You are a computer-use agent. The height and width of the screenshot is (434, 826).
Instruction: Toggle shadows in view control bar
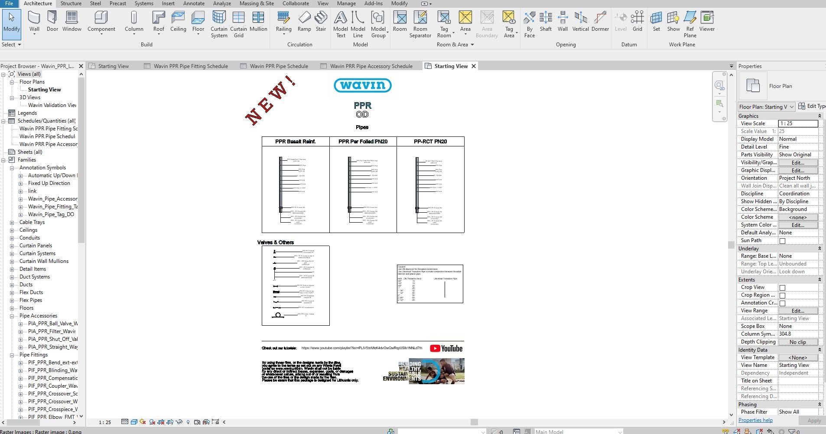pos(152,422)
